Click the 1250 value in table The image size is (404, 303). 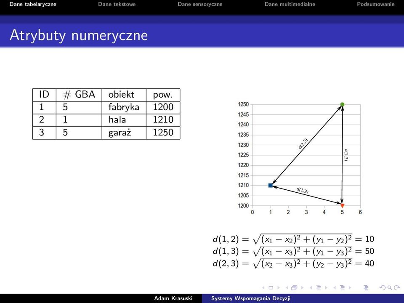pos(163,133)
